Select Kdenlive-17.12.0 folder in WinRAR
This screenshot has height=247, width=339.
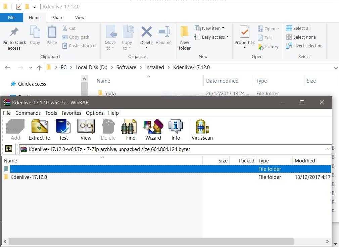click(x=29, y=177)
